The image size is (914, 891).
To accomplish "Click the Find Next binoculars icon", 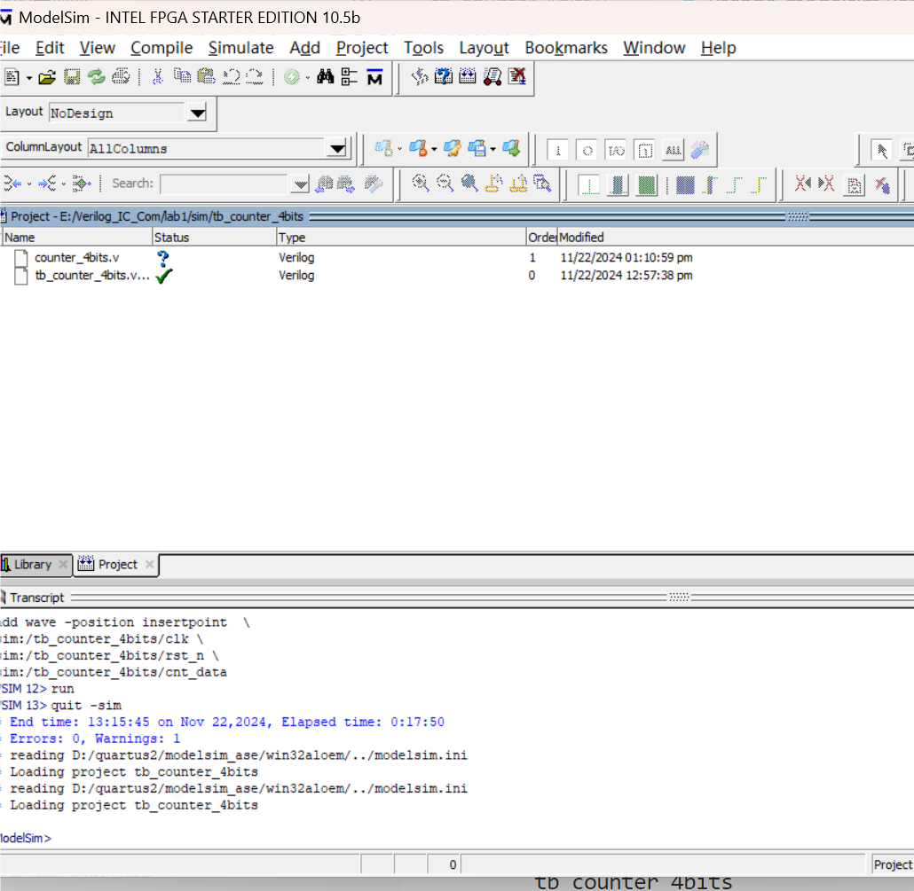I will tap(346, 184).
